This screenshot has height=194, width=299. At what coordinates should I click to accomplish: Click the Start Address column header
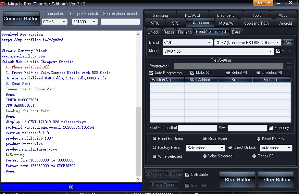201,80
